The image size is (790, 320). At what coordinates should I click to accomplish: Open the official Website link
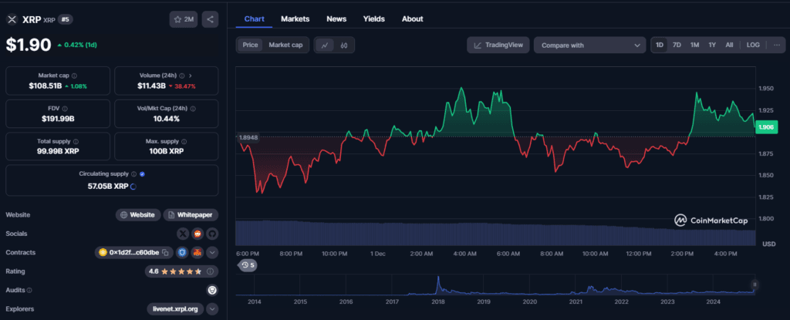[x=138, y=214]
